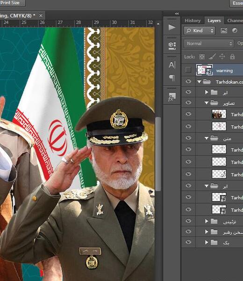The height and width of the screenshot is (281, 243).
Task: Open the Essentials workspace switcher
Action: (x=237, y=3)
